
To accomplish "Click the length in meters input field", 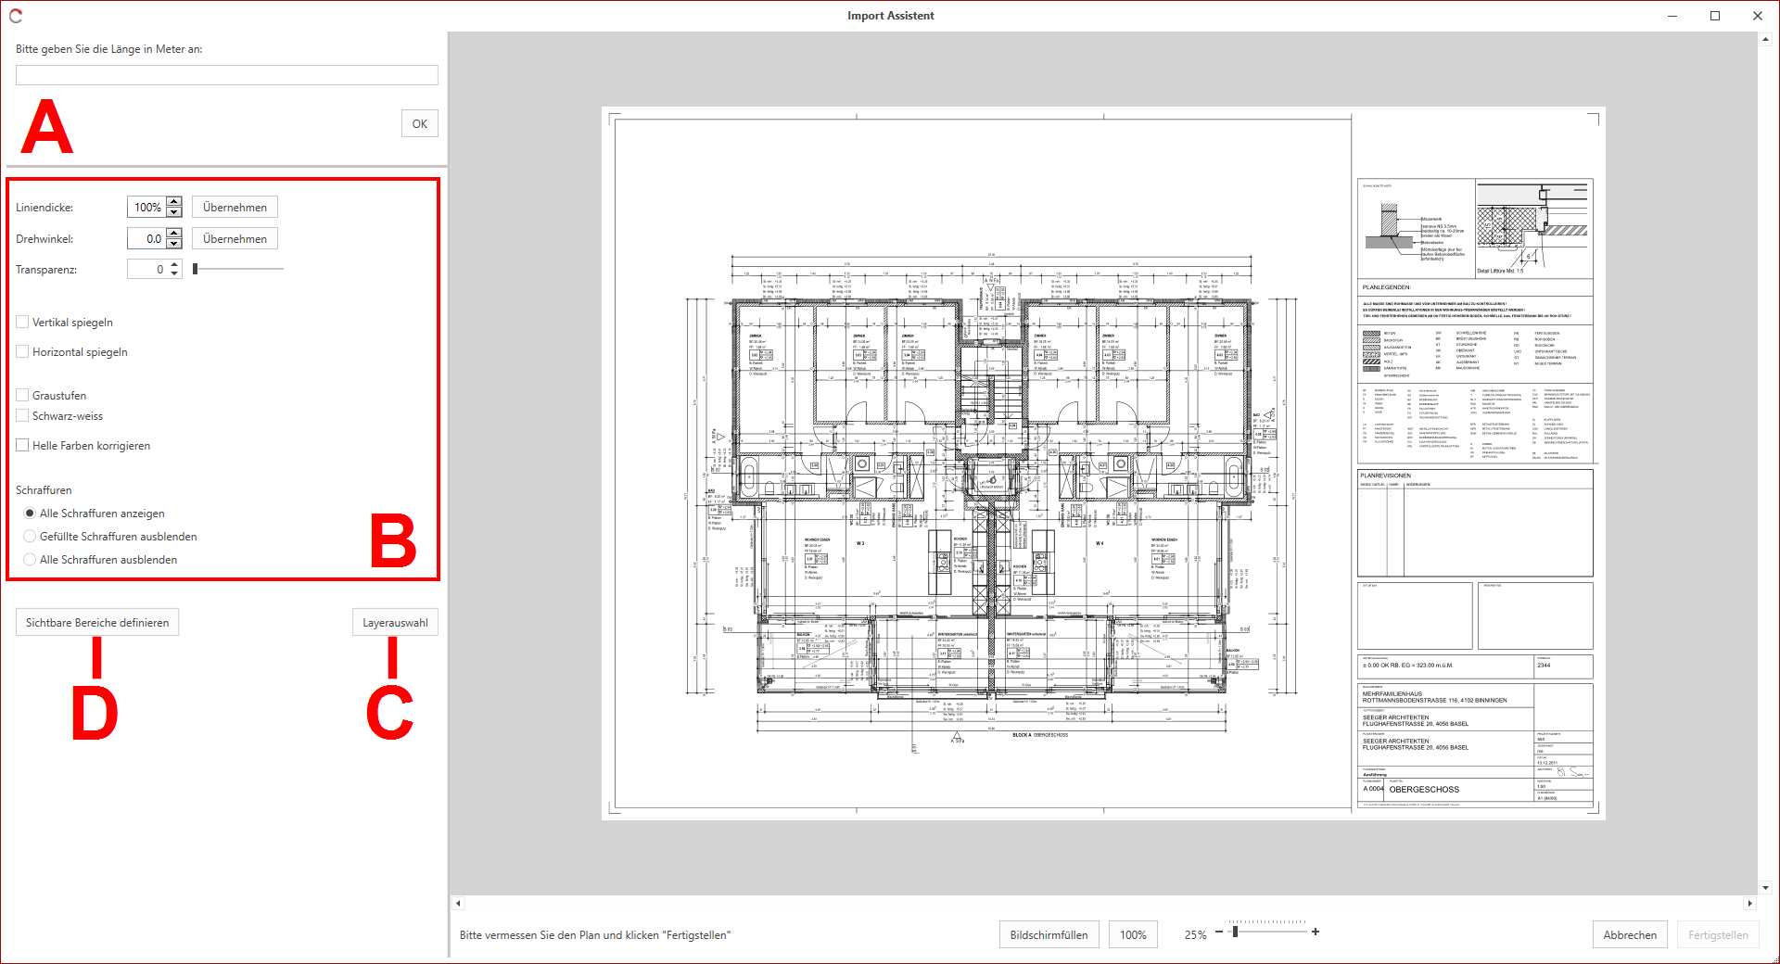I will [226, 75].
